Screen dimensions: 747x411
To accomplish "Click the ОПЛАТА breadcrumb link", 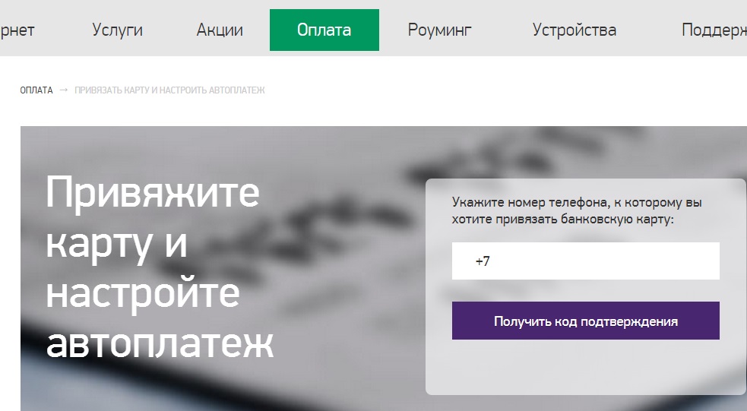I will (x=36, y=90).
